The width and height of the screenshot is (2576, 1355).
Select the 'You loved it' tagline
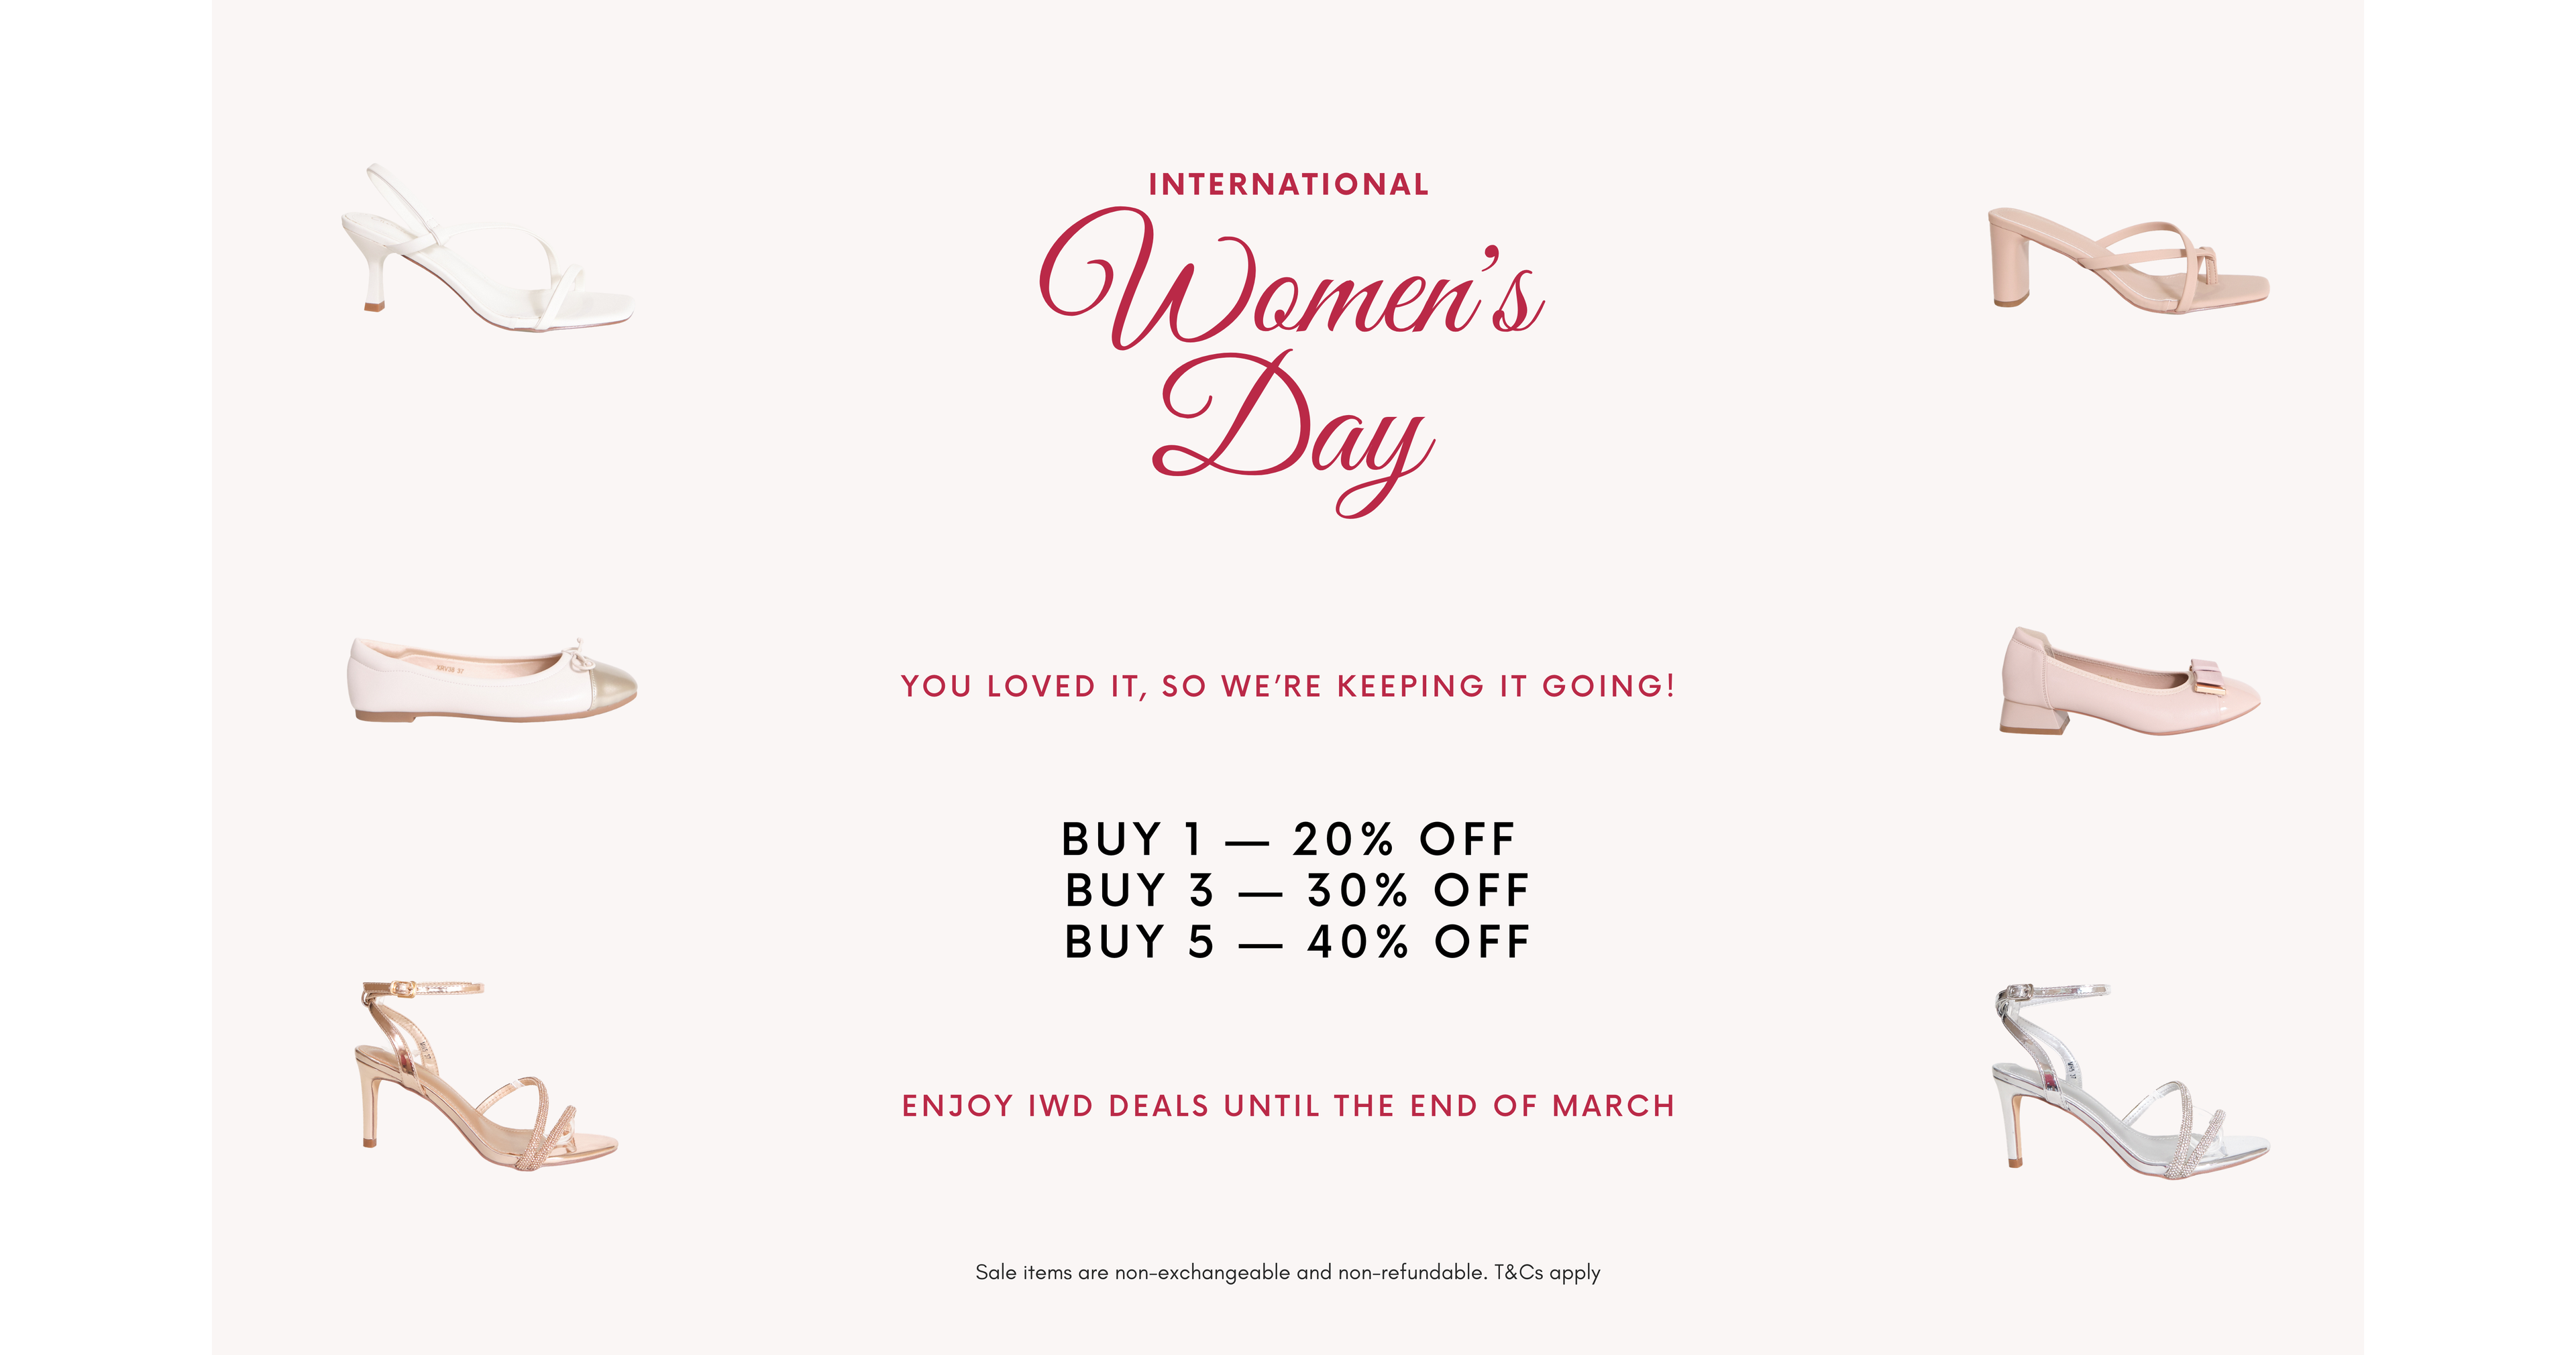[1288, 687]
